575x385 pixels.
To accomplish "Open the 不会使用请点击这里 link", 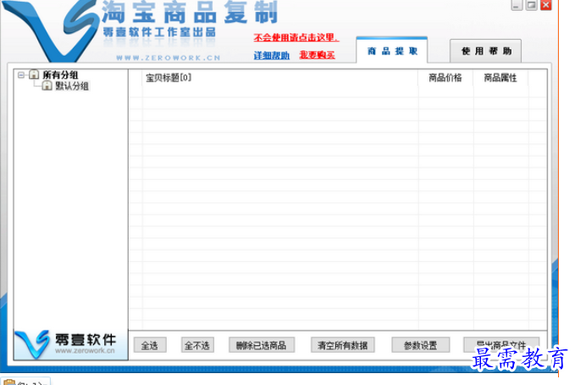I will (296, 37).
